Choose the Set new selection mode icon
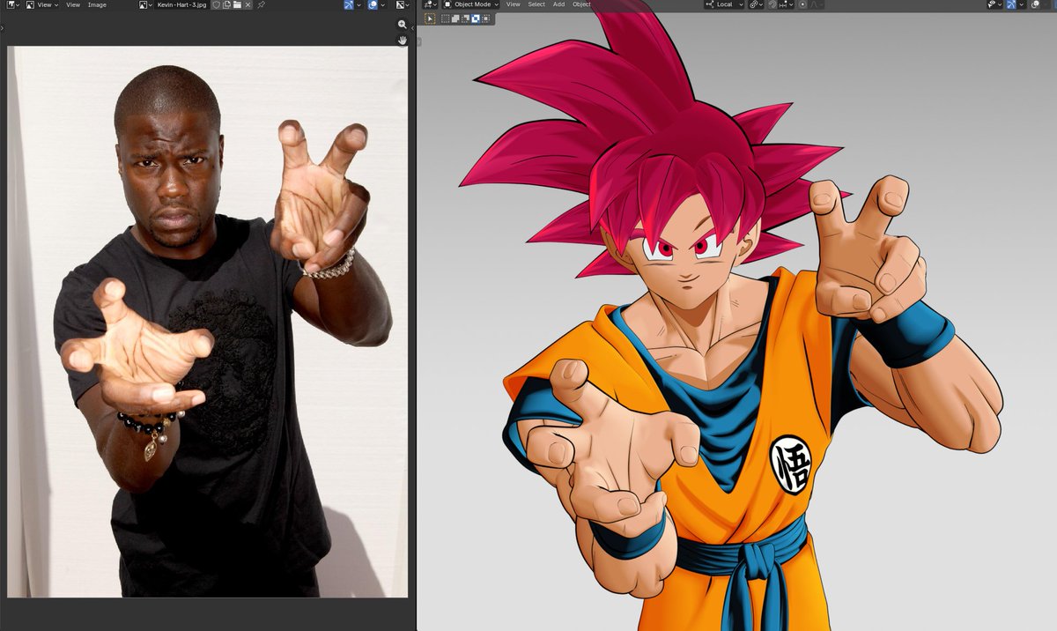Viewport: 1057px width, 631px height. pos(446,19)
